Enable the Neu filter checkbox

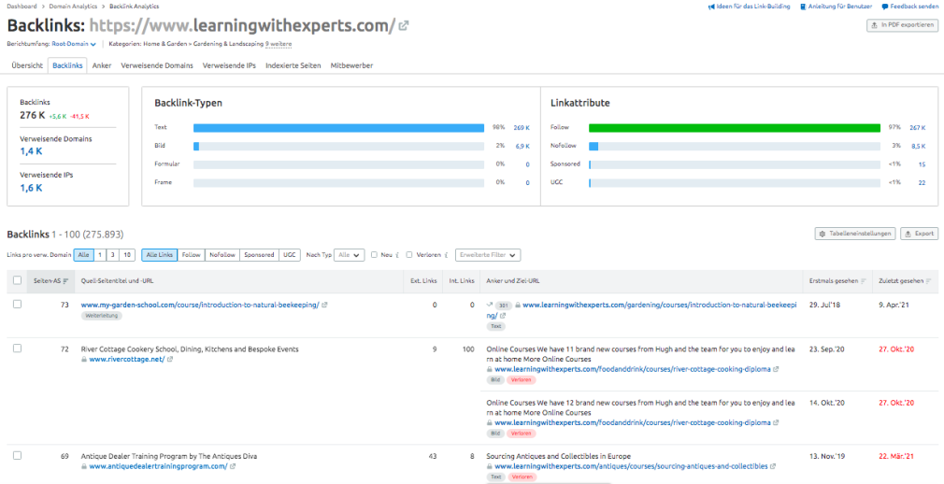(x=375, y=255)
